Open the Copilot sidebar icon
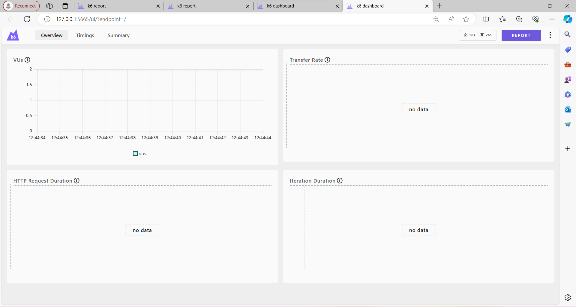This screenshot has height=307, width=576. coord(568,19)
